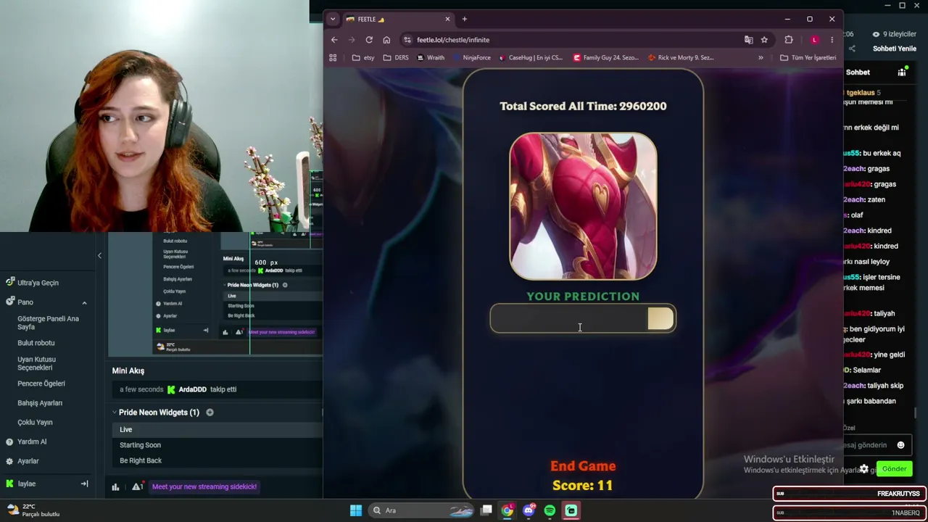
Task: Open Gösterge Paneli Ana Sayfa
Action: 49,323
